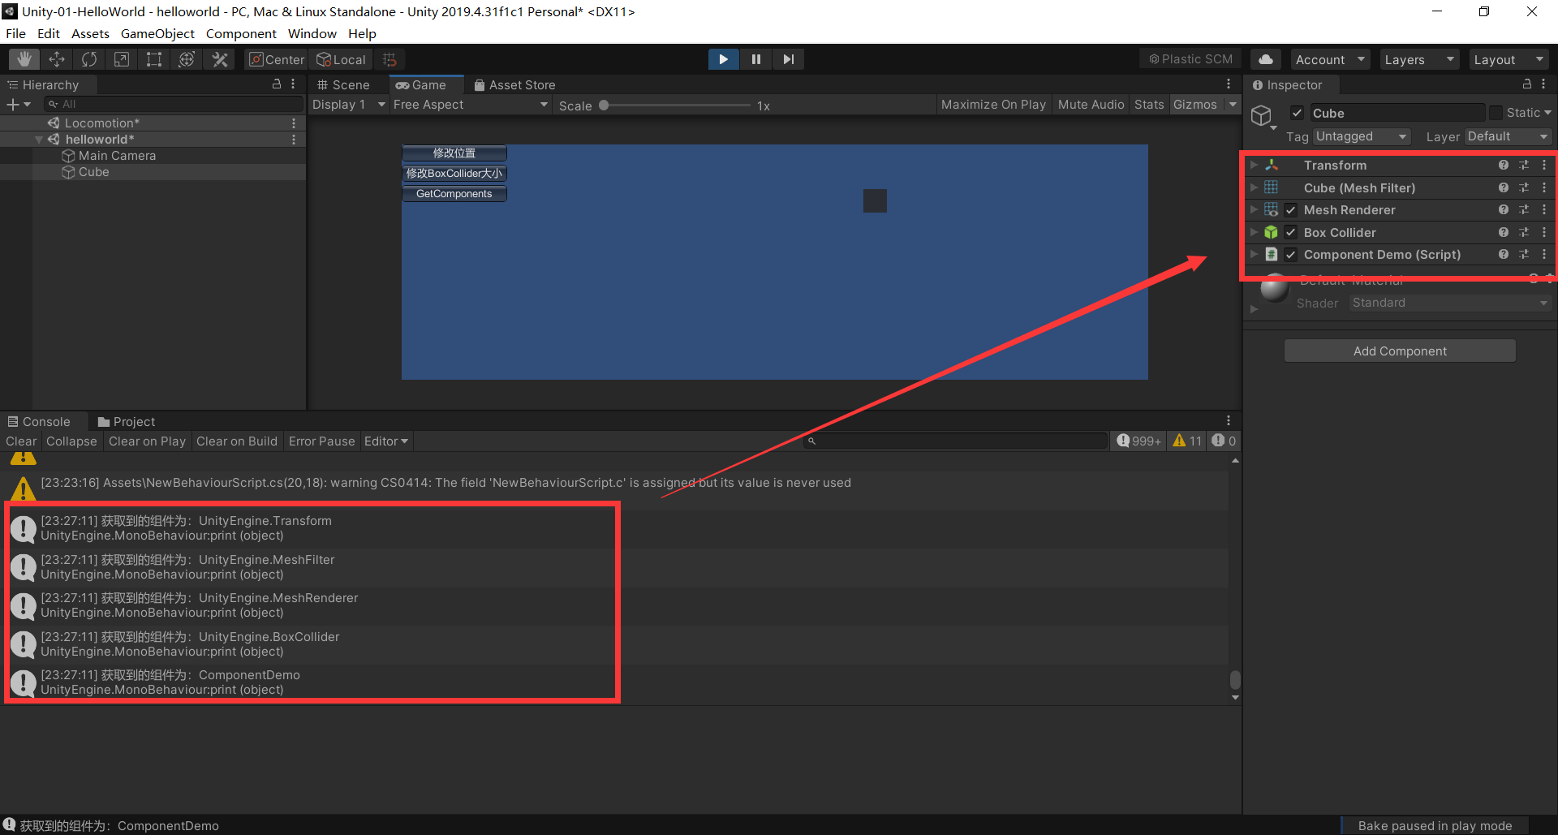Click Add Component button
This screenshot has width=1558, height=835.
(1400, 351)
